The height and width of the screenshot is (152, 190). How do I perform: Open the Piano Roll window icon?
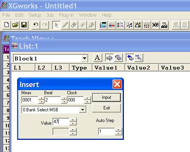point(120,25)
